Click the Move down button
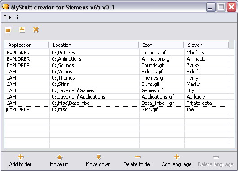 98,161
